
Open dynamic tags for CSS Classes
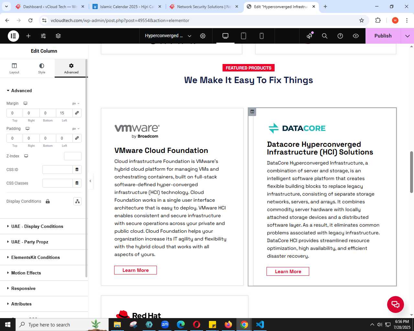(x=77, y=183)
